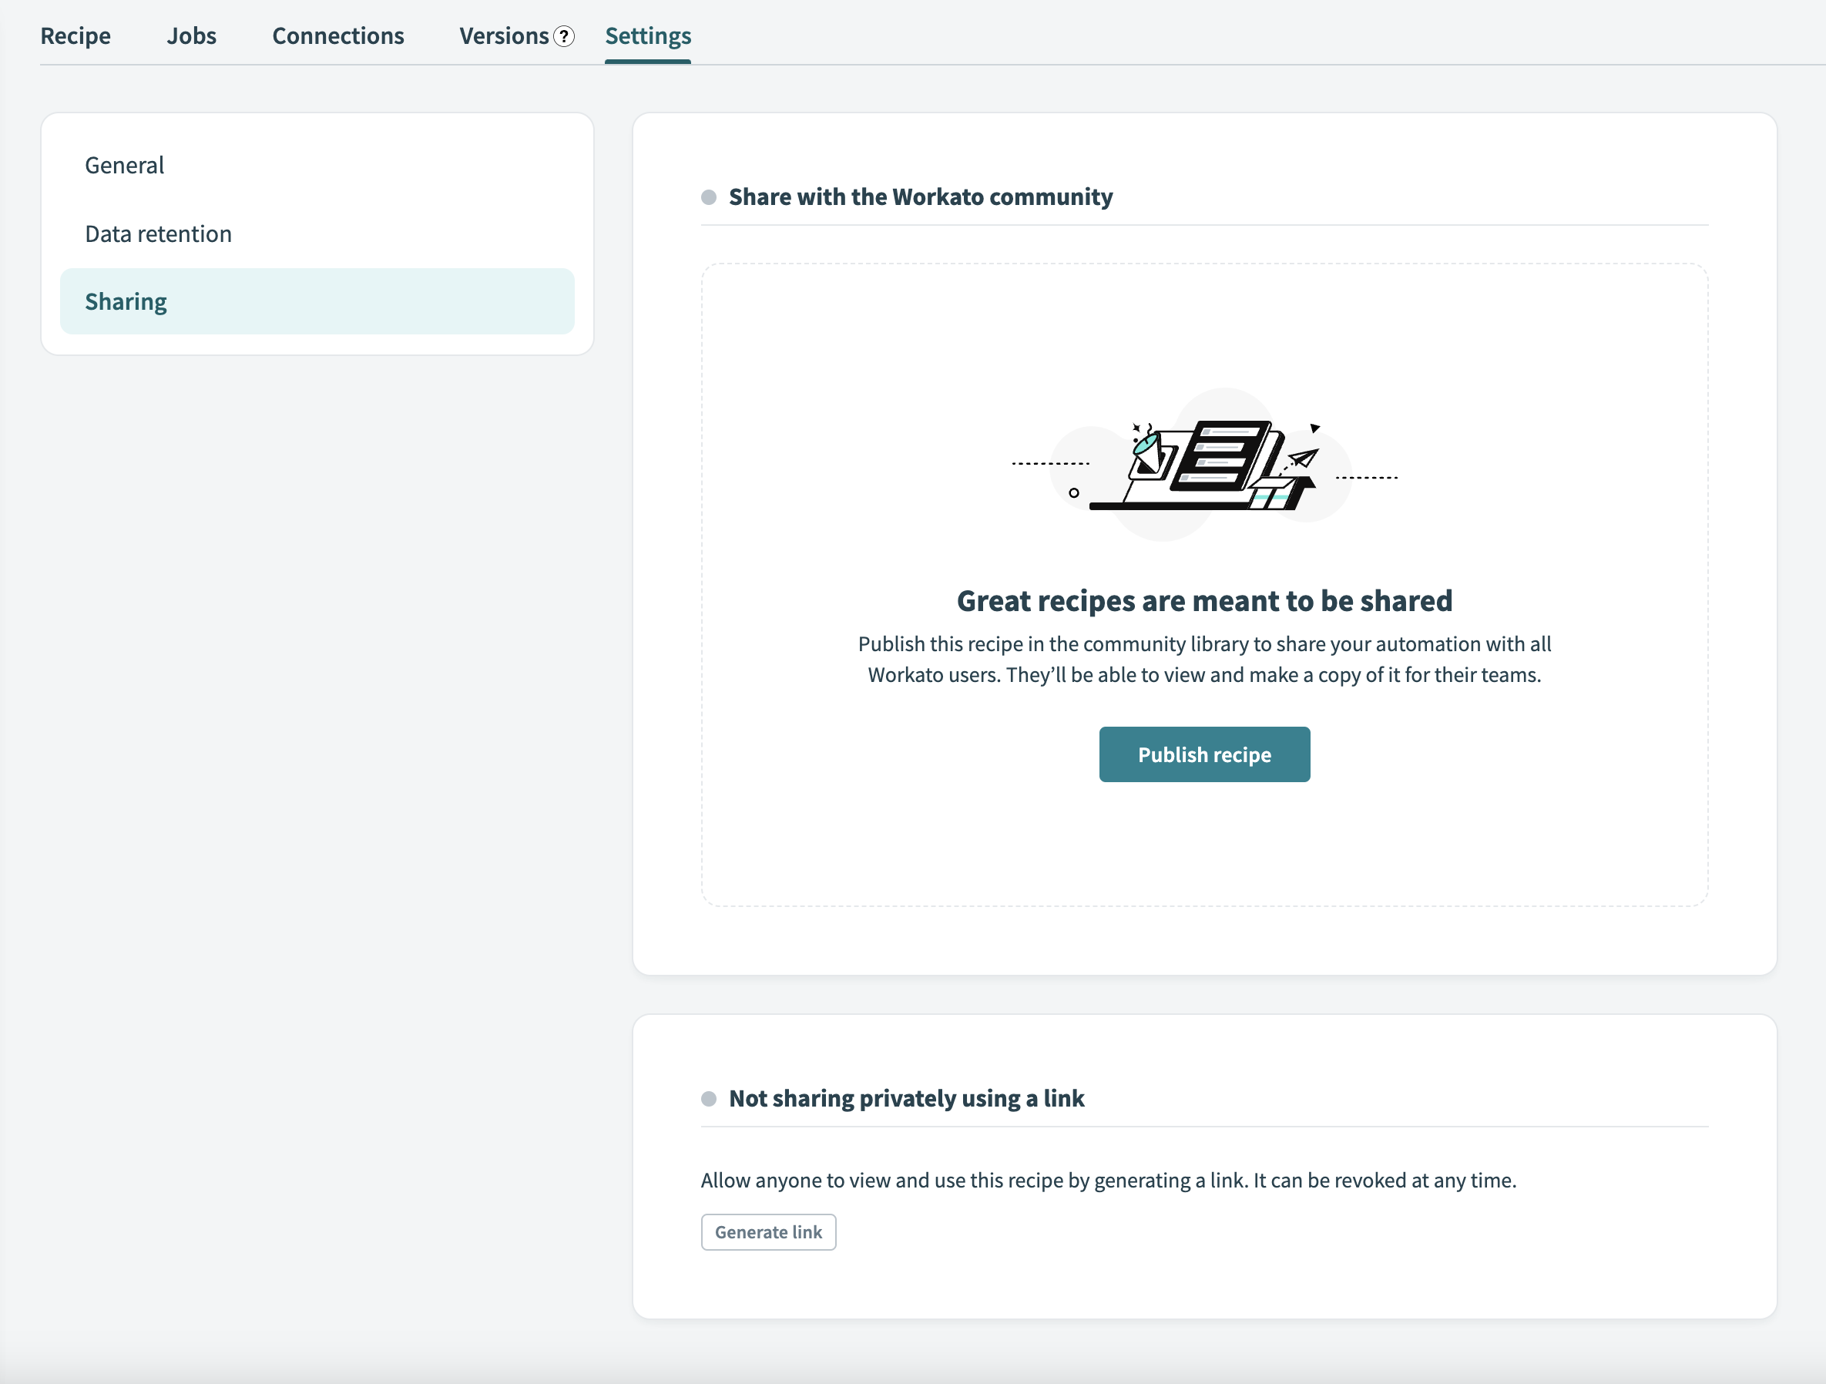
Task: Click the Generate link button
Action: 767,1231
